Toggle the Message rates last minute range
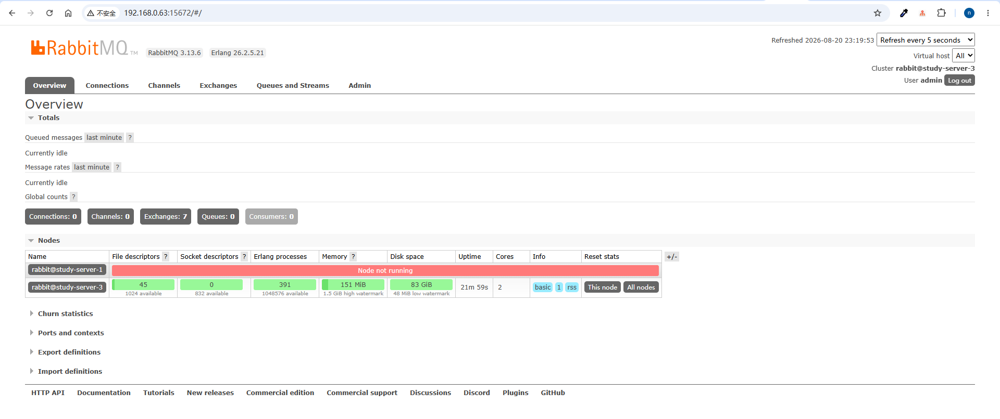1000x419 pixels. pyautogui.click(x=92, y=167)
